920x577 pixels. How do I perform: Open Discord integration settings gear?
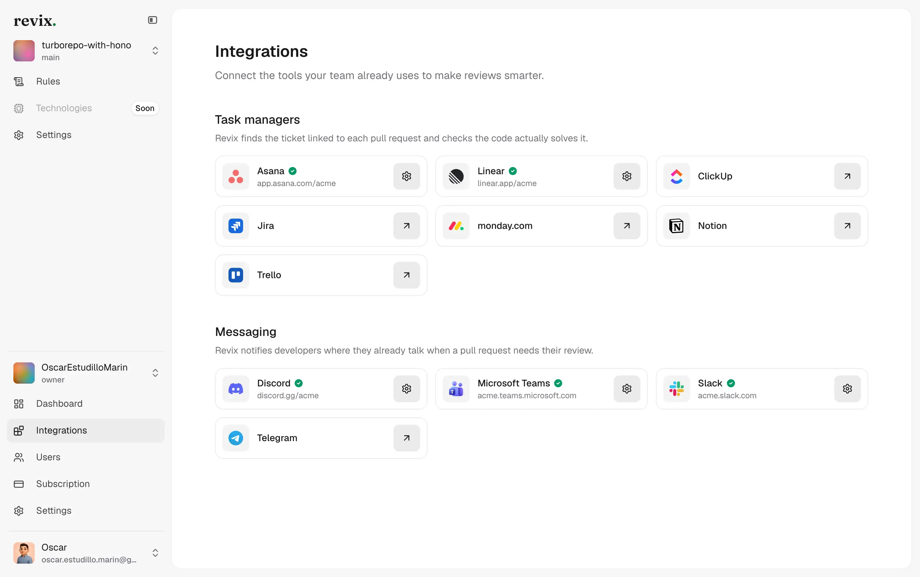[406, 389]
